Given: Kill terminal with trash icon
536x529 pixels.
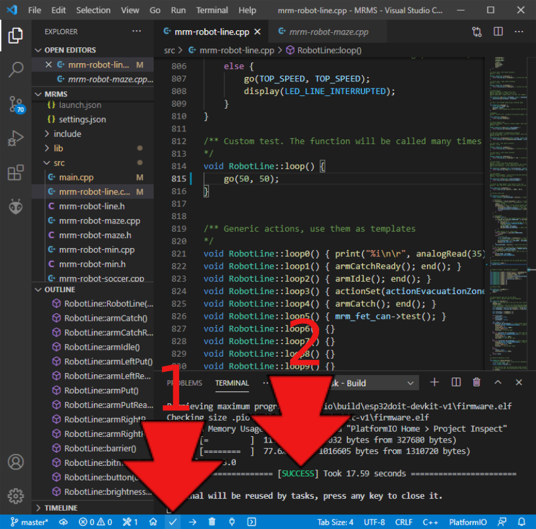Looking at the screenshot, I should point(477,383).
